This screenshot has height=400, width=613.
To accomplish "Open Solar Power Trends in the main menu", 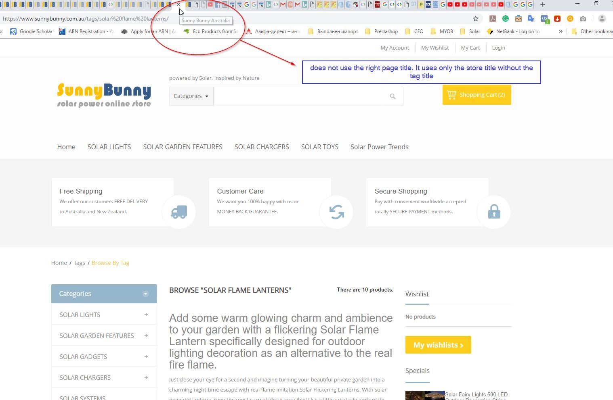I will 379,147.
